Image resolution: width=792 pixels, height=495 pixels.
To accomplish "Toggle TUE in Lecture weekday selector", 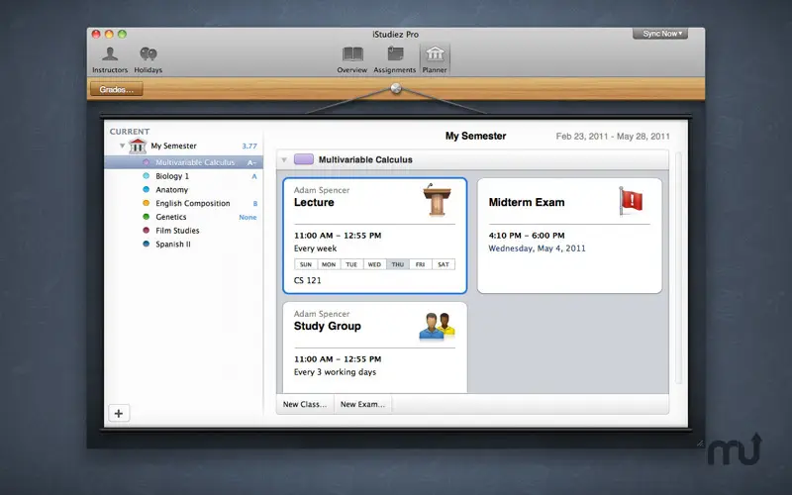I will [351, 264].
